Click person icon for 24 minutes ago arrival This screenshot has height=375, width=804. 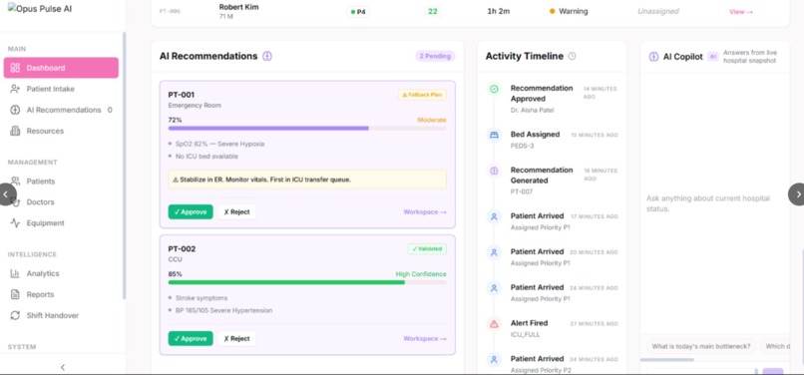pos(494,288)
